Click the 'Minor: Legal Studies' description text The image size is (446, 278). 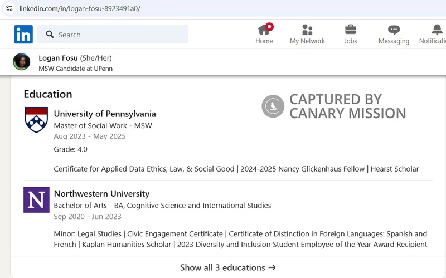[x=240, y=239]
